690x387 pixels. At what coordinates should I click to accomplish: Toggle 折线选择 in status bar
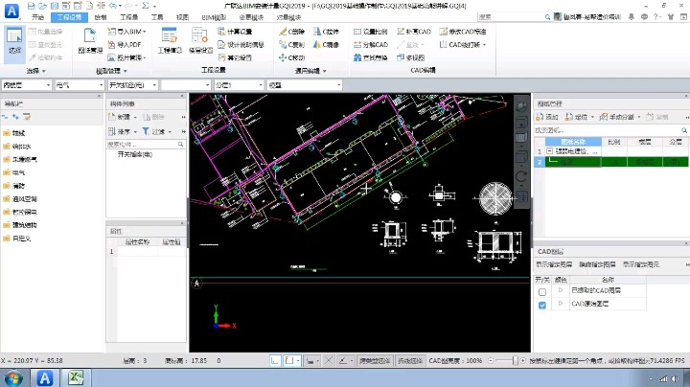[x=410, y=360]
